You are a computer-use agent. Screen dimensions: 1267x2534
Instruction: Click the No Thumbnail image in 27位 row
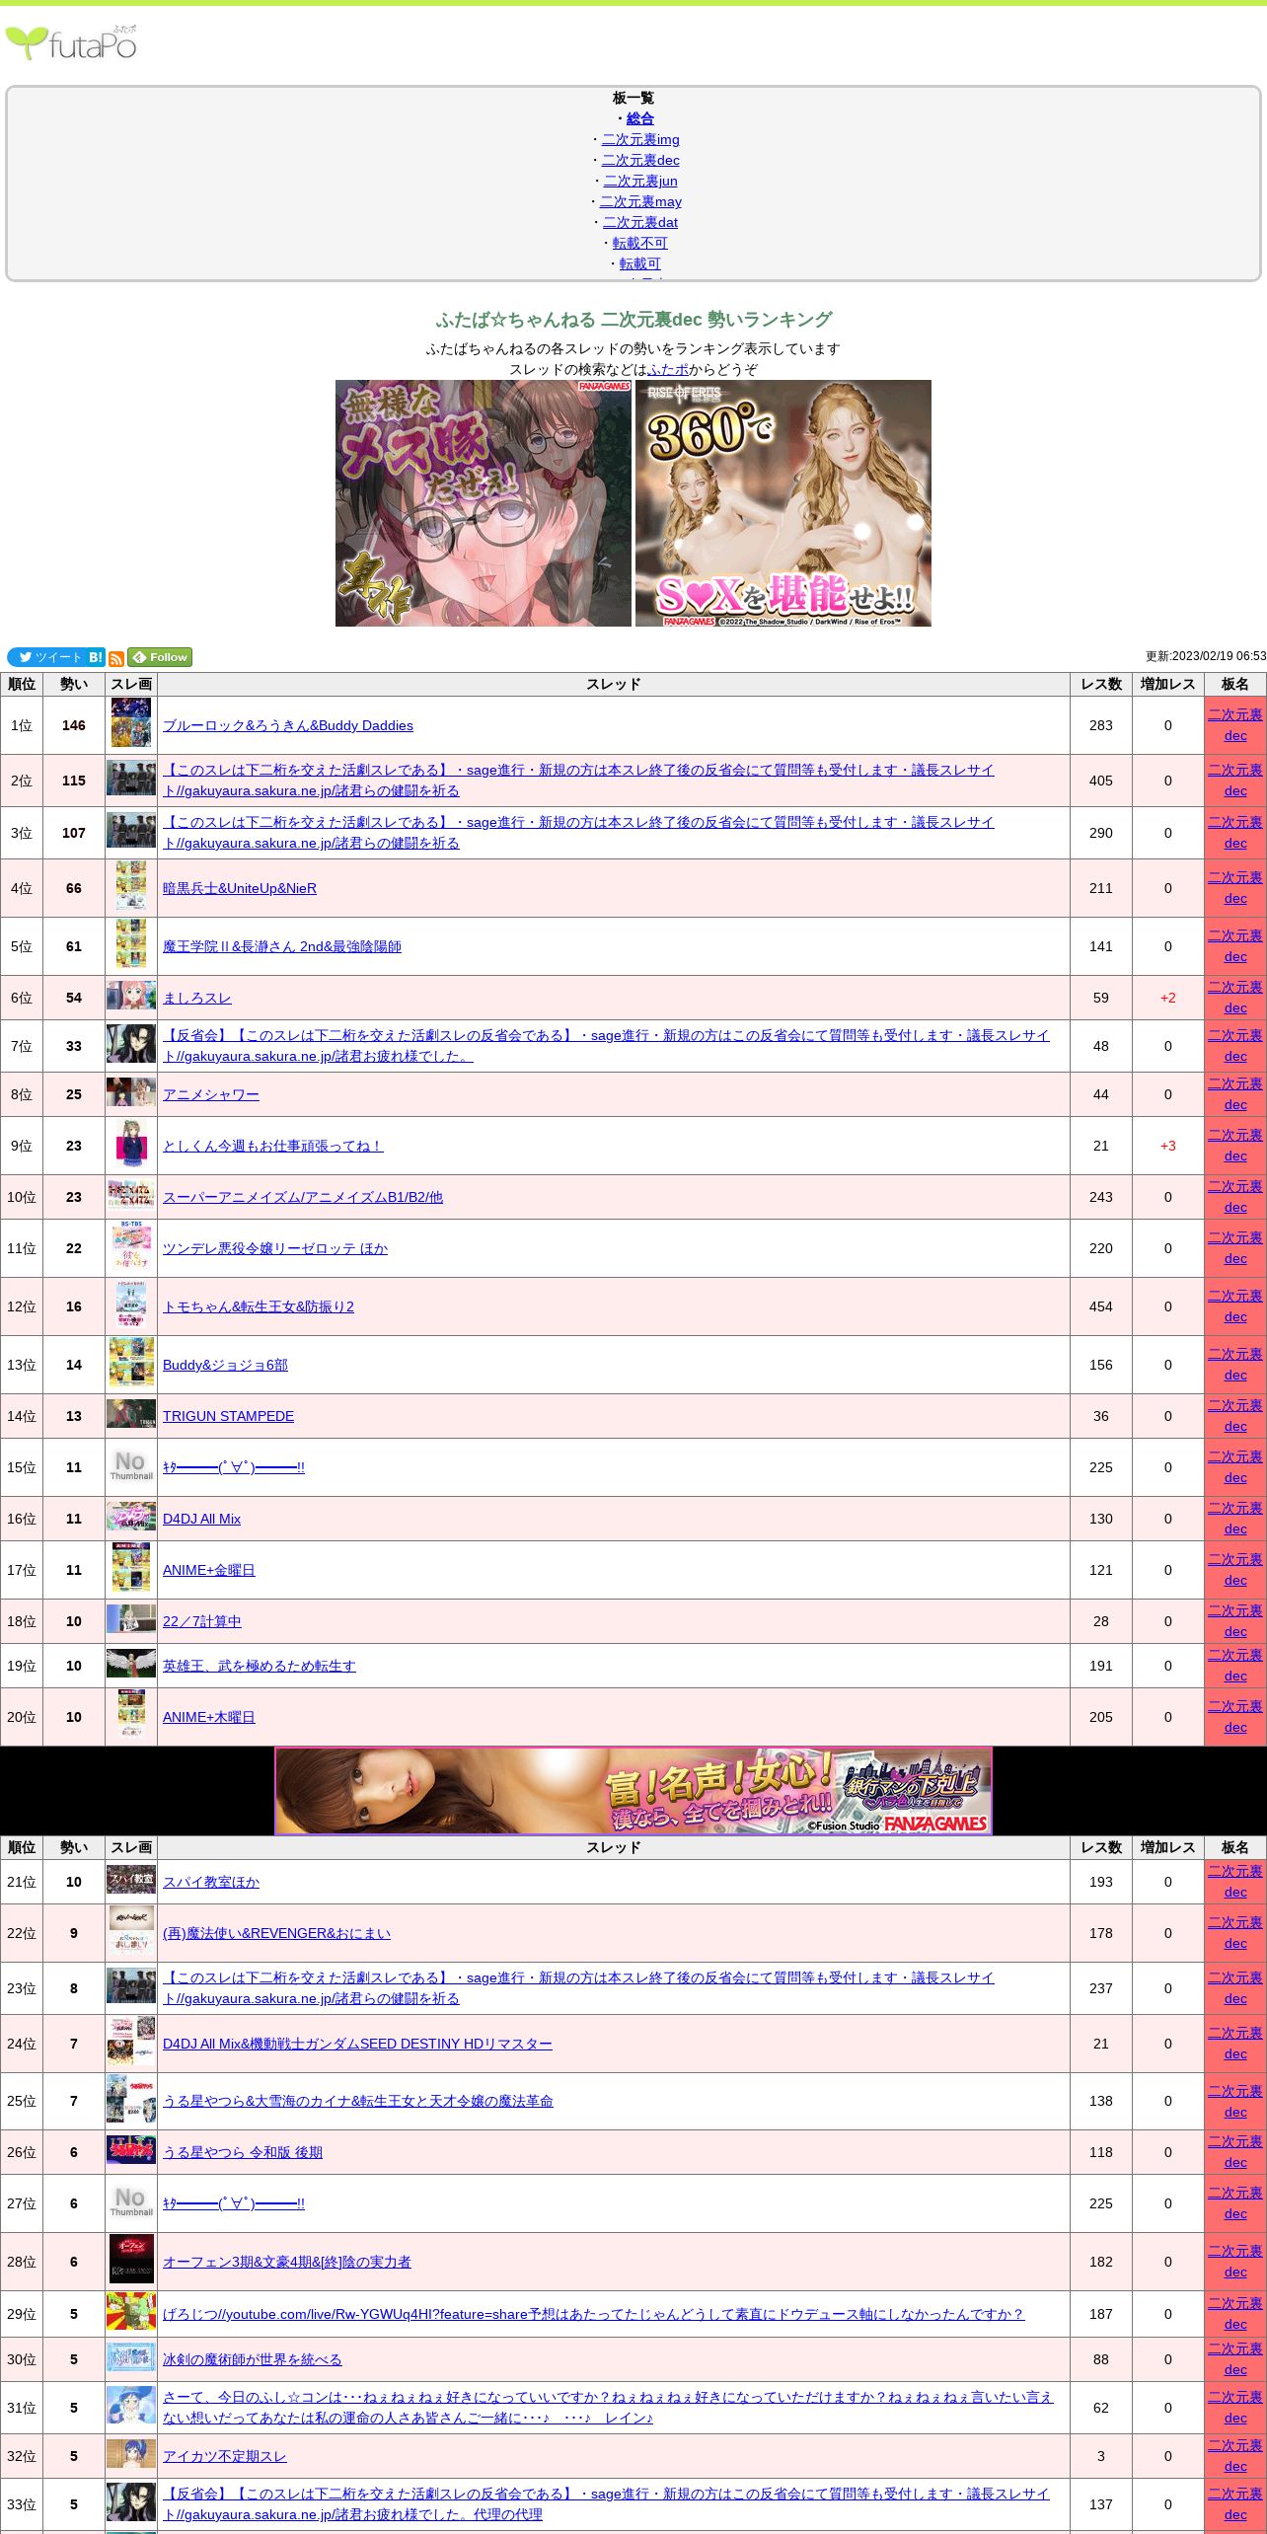point(131,2200)
